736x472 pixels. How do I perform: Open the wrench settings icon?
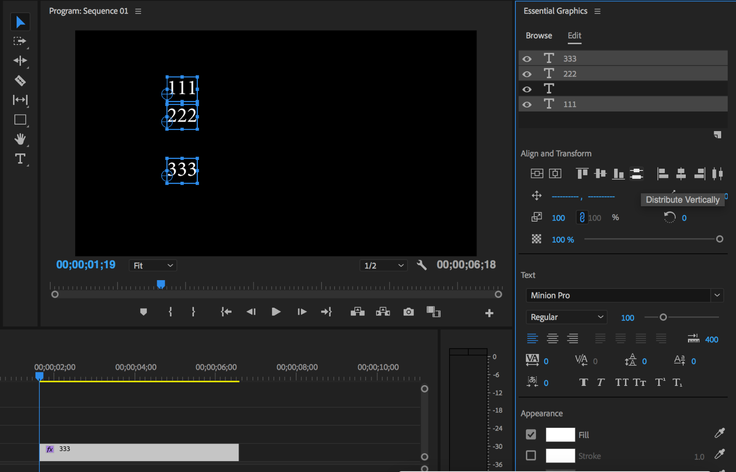(x=422, y=265)
